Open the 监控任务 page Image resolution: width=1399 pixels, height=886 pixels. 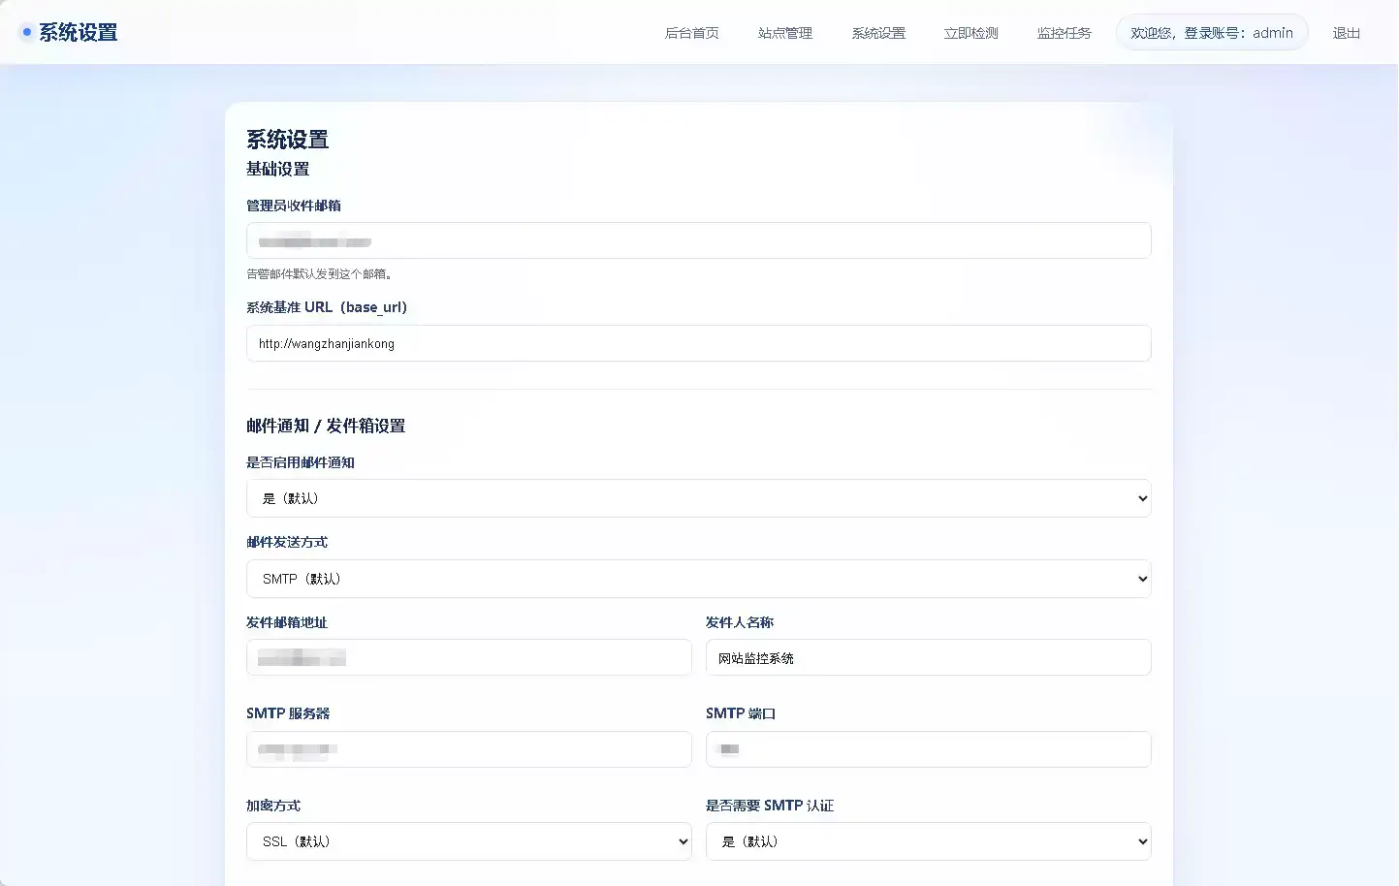(x=1064, y=32)
